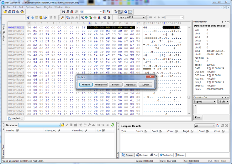The image size is (232, 164).
Task: Click the compare icon beside the All dropdown
Action: tap(217, 126)
